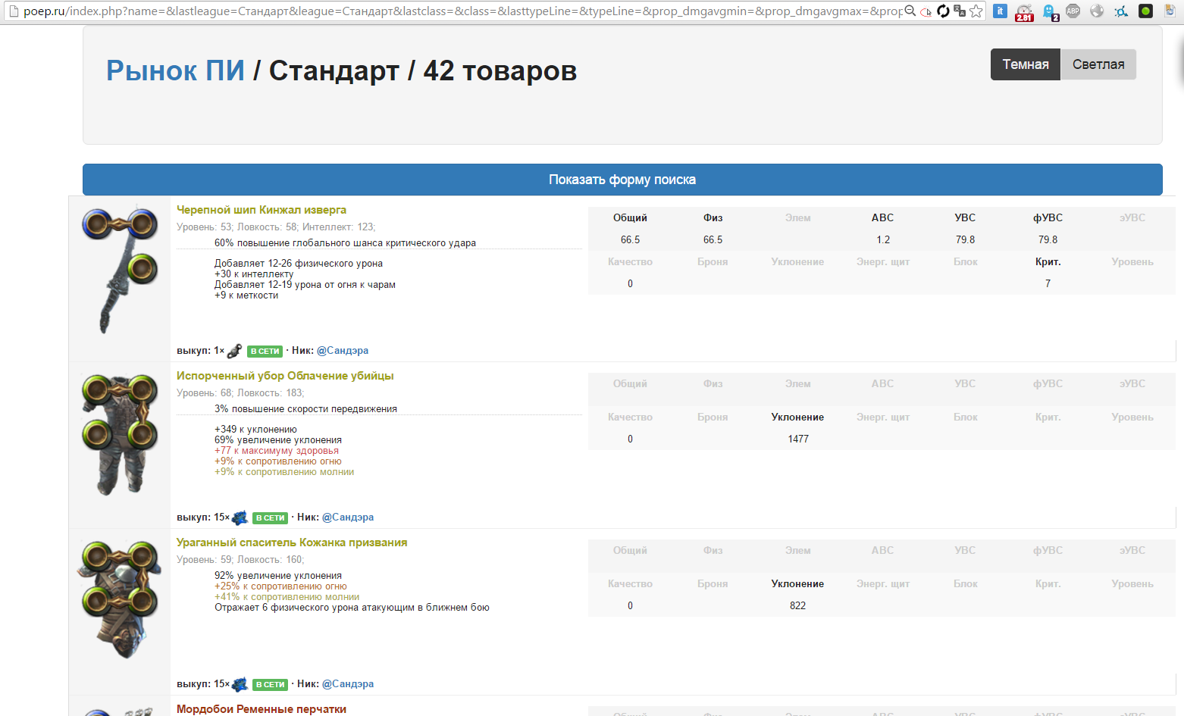Viewport: 1184px width, 716px height.
Task: Click the Ураганный спаситель armor thumbnail
Action: pos(121,600)
